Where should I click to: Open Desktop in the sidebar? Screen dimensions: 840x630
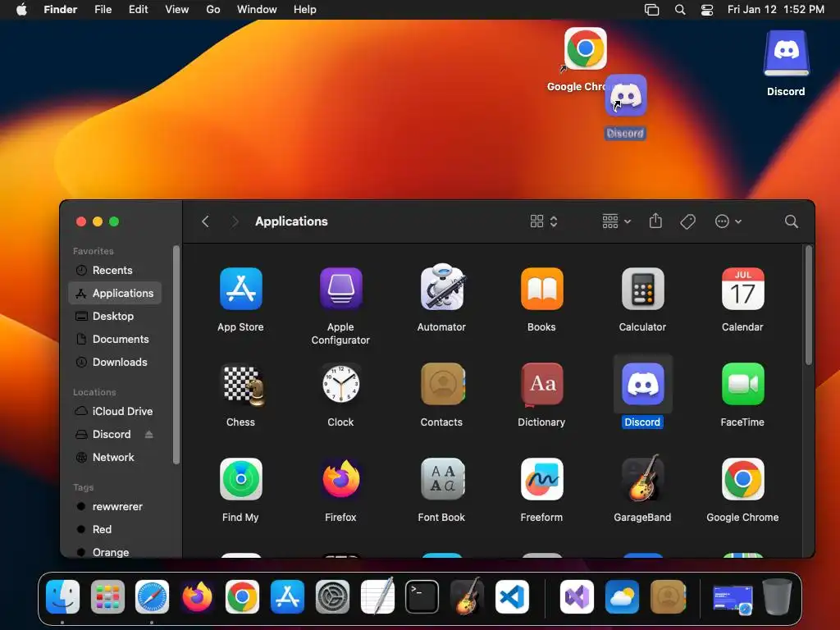115,316
